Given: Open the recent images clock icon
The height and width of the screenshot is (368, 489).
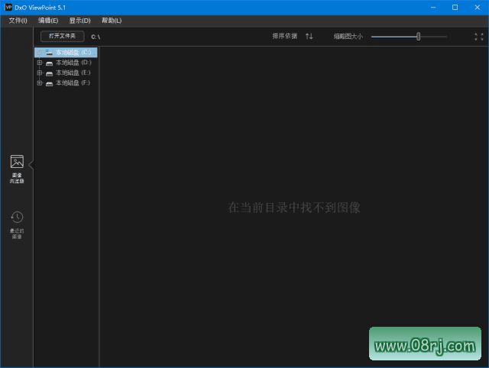Looking at the screenshot, I should [x=17, y=218].
